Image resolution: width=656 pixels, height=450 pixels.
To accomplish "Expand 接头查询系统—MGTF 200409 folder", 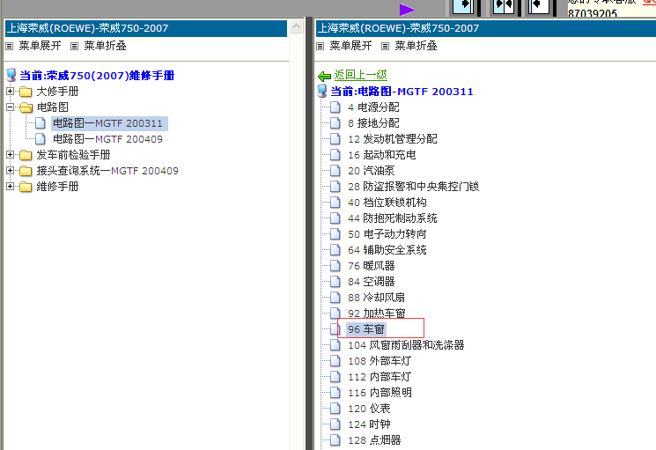I will click(x=10, y=170).
